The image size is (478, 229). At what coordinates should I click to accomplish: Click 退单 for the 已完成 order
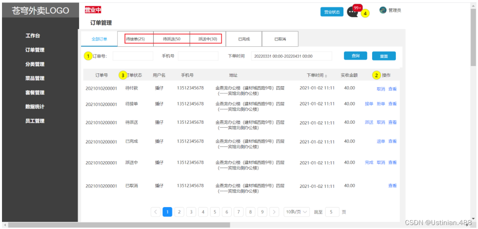pos(381,141)
